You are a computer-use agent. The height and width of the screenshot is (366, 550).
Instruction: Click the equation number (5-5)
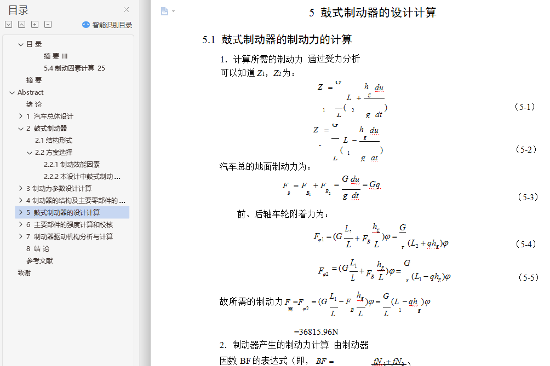(x=528, y=278)
